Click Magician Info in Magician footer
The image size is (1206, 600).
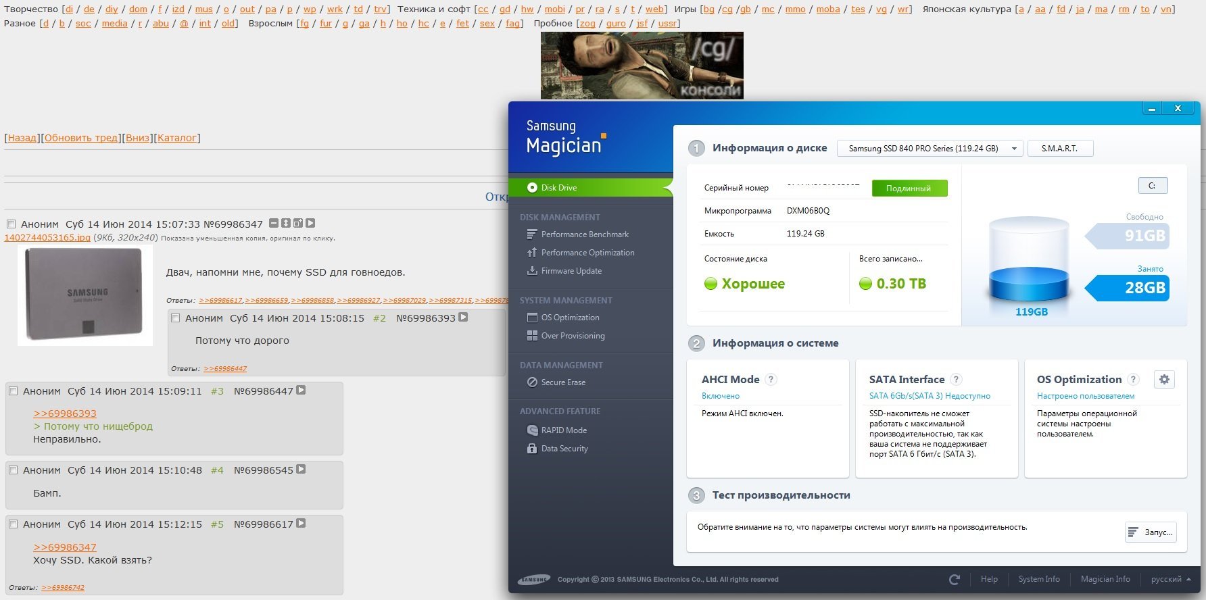point(1105,580)
